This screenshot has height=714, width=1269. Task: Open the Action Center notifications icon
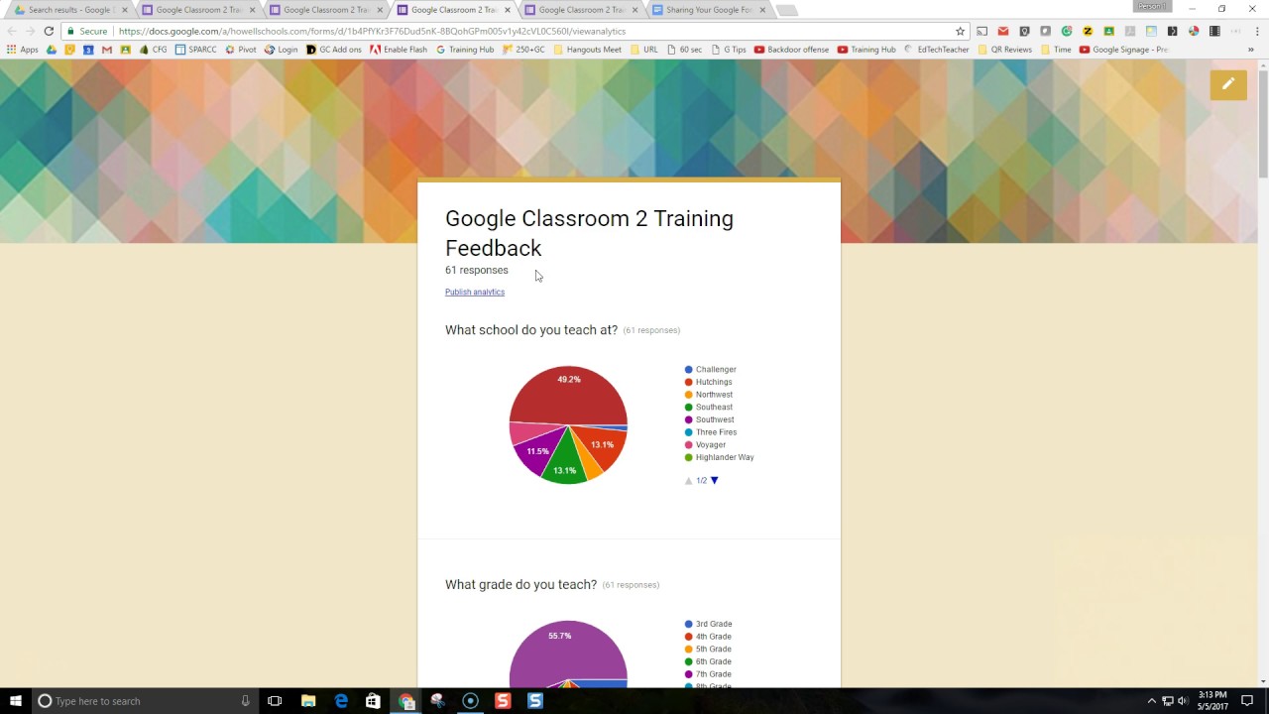click(x=1247, y=701)
